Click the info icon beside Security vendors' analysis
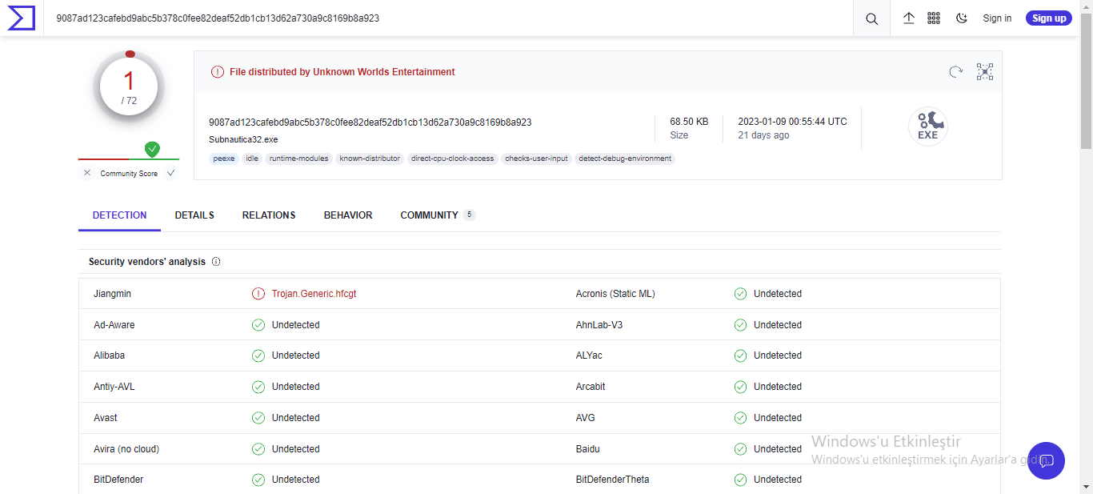Image resolution: width=1093 pixels, height=494 pixels. coord(216,262)
